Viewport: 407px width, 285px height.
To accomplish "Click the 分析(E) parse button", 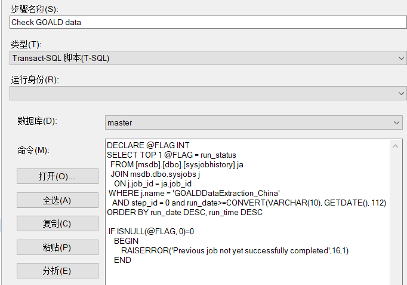I will (57, 271).
